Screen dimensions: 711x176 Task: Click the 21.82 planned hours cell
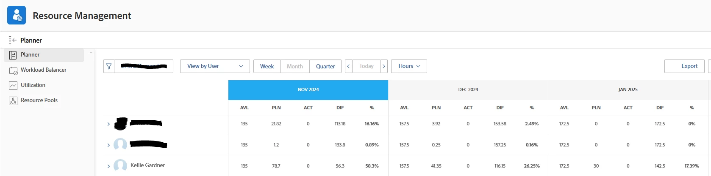click(276, 124)
